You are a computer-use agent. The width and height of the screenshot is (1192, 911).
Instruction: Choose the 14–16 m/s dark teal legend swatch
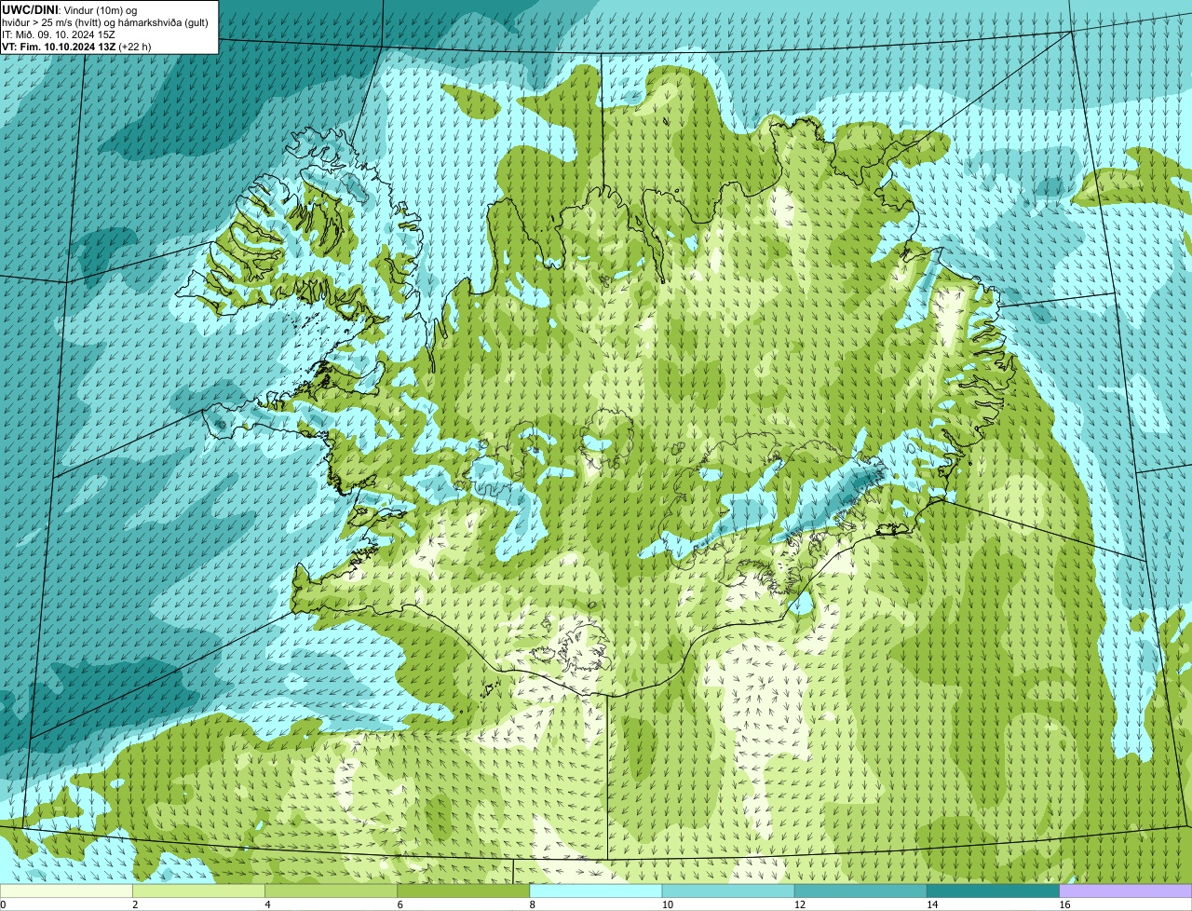click(x=993, y=891)
